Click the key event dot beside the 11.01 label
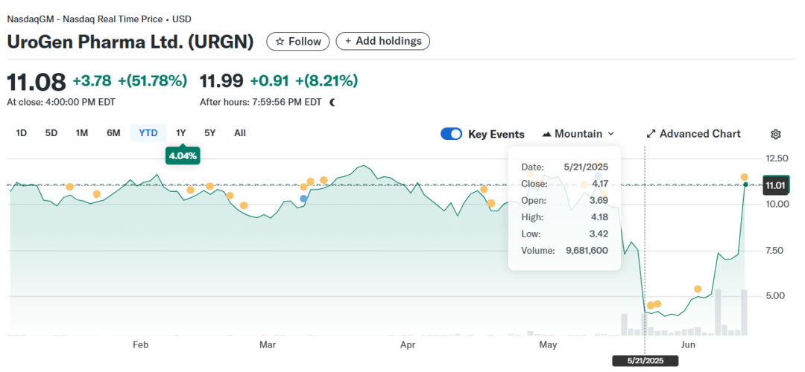This screenshot has width=805, height=372. click(744, 177)
